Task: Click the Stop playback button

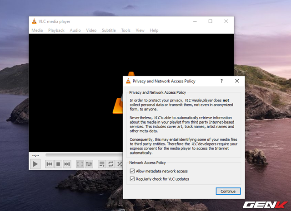Action: pos(58,164)
